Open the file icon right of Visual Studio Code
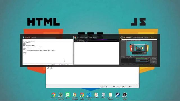The height and width of the screenshot is (101, 180). click(96, 95)
